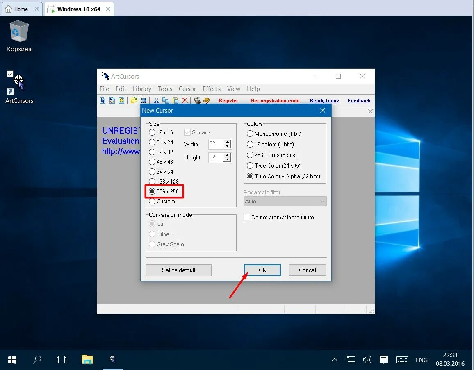This screenshot has height=370, width=474.
Task: Open Task View on the taskbar
Action: point(62,359)
